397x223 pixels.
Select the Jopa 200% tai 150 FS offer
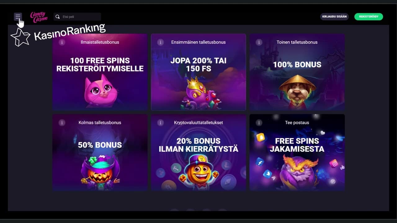(x=198, y=72)
